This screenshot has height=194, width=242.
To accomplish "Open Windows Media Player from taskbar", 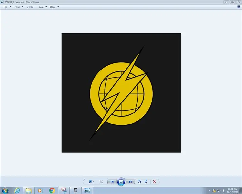I will (x=40, y=190).
